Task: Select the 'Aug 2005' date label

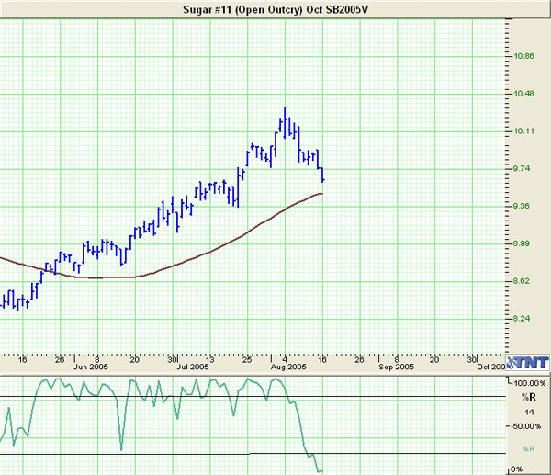Action: pos(288,368)
